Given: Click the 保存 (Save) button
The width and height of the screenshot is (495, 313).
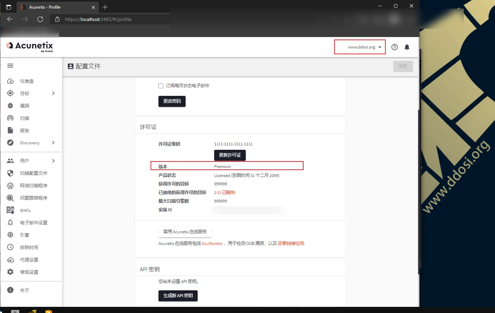Looking at the screenshot, I should click(403, 66).
